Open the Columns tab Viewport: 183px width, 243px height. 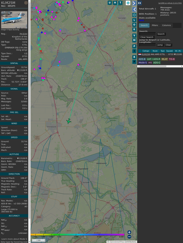[x=166, y=25]
